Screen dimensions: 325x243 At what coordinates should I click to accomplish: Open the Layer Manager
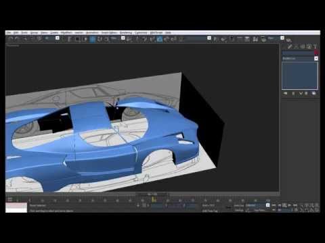click(232, 39)
